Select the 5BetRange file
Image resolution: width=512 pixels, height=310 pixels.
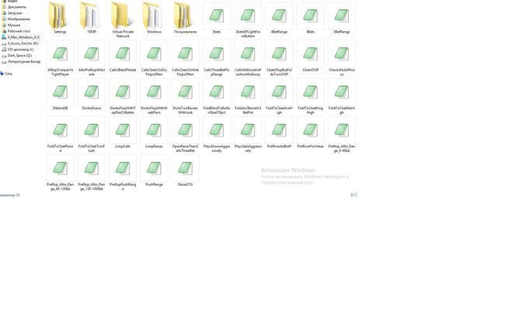342,18
